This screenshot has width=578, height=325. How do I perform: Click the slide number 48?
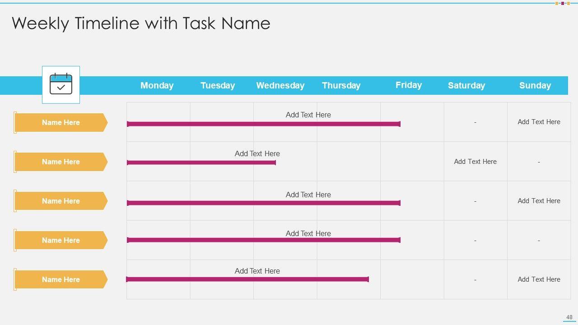(x=569, y=317)
